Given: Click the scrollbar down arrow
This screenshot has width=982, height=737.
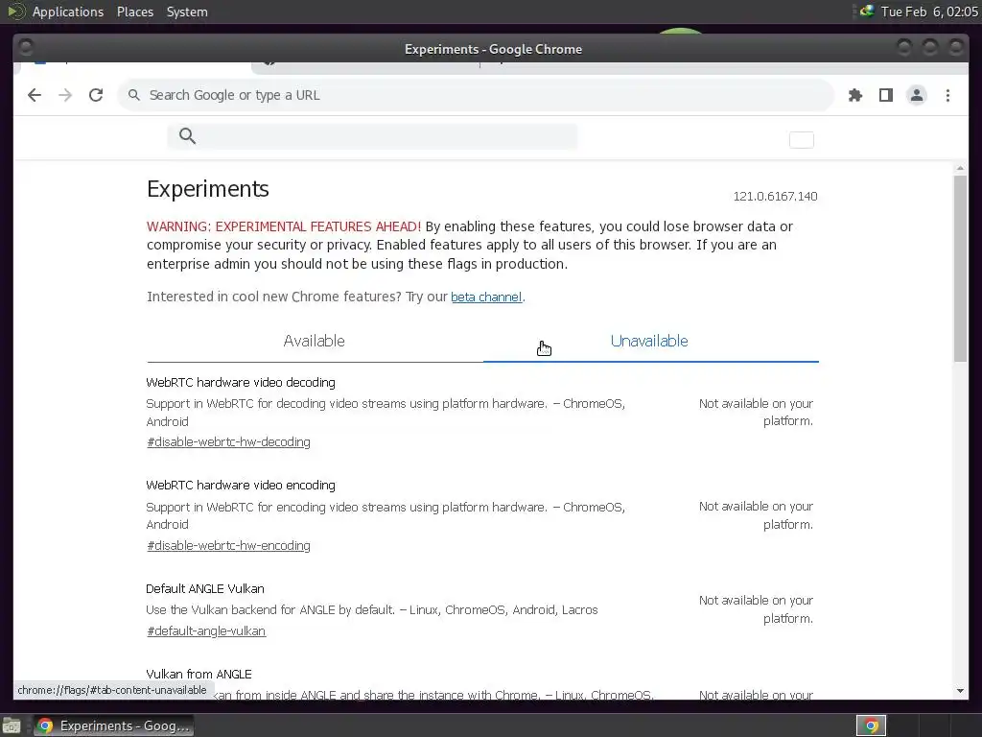Looking at the screenshot, I should 960,691.
